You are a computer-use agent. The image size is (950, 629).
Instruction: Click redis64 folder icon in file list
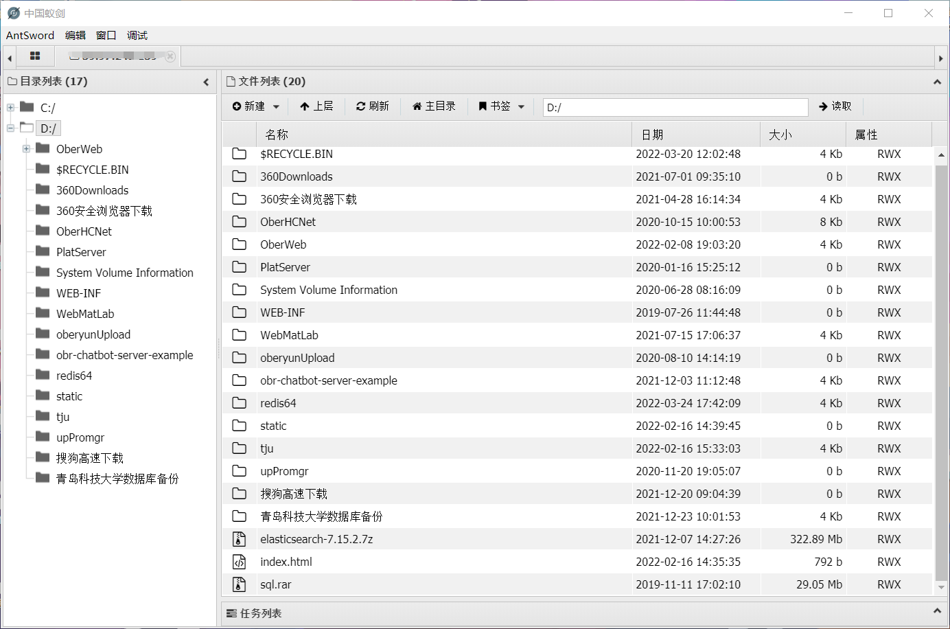(239, 403)
